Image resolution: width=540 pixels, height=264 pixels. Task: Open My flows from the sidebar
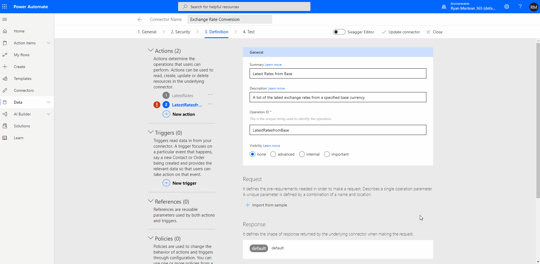21,54
